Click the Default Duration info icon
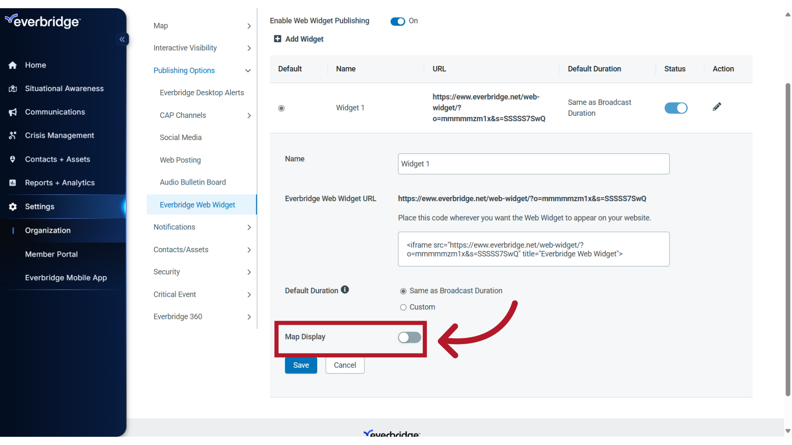 pyautogui.click(x=345, y=290)
